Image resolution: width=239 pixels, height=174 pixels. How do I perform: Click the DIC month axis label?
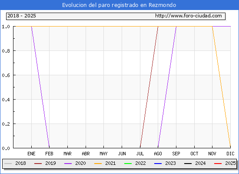[x=230, y=154]
